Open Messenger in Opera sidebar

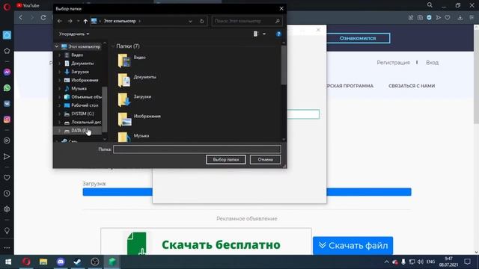click(x=7, y=72)
